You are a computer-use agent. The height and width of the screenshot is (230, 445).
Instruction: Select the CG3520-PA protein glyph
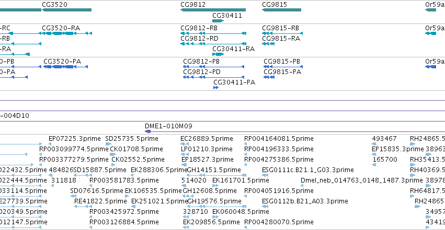click(x=65, y=67)
